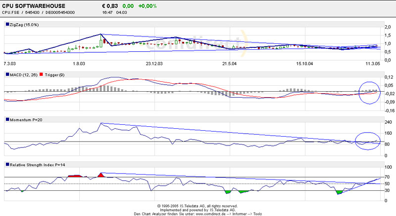
Task: Click the rightmost green oversold area in RSI
Action: (x=340, y=192)
